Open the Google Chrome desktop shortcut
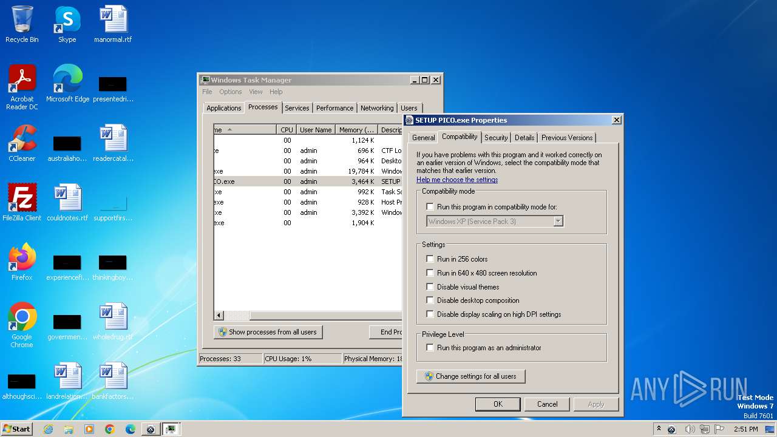This screenshot has height=437, width=777. click(x=22, y=325)
